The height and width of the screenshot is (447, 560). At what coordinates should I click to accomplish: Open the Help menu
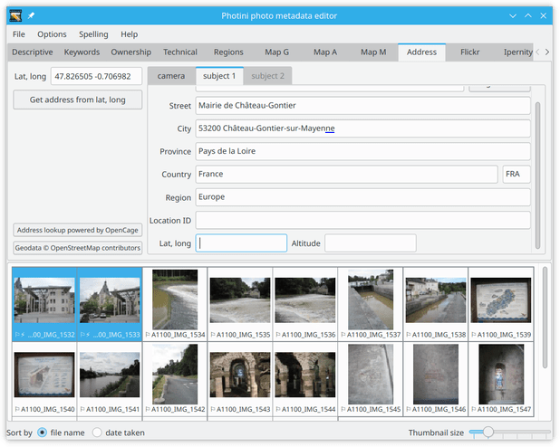[129, 34]
